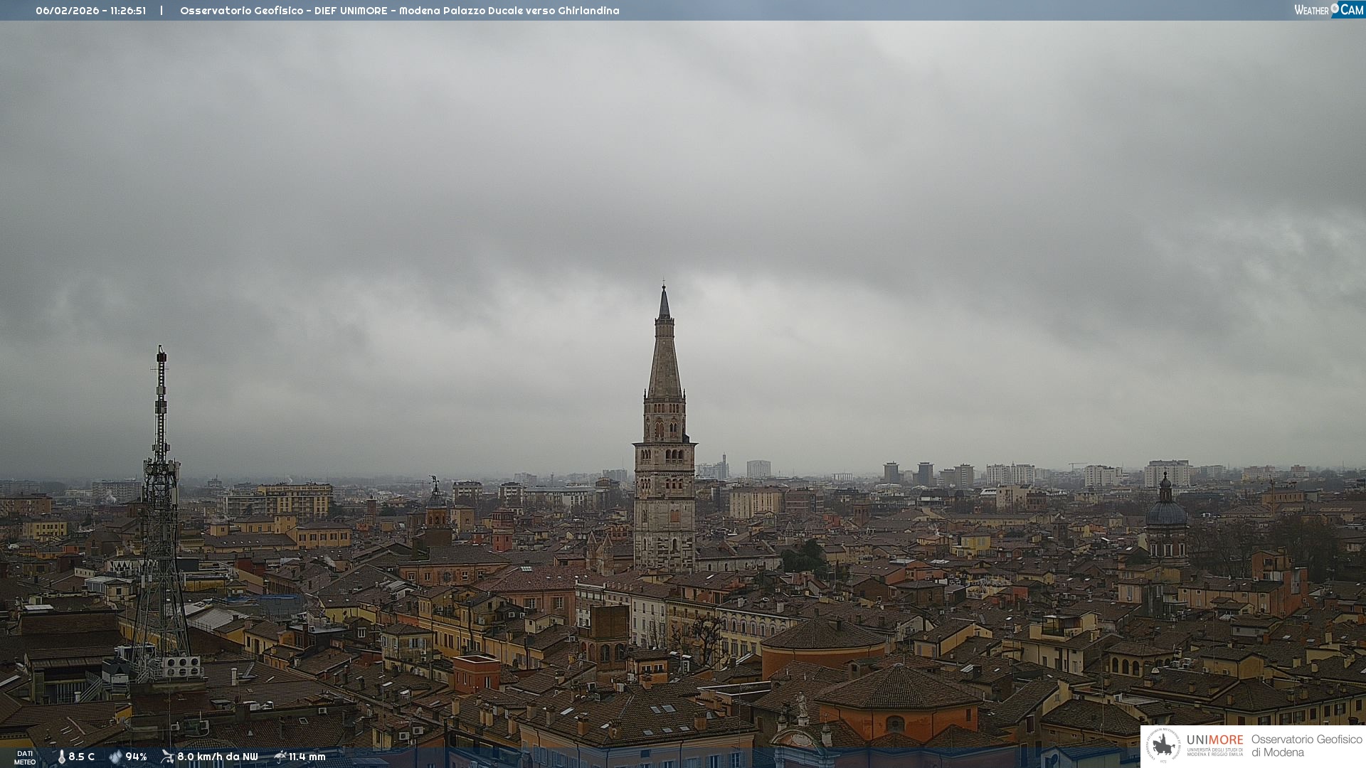Click the 94% humidity value
This screenshot has height=768, width=1366.
coord(136,757)
